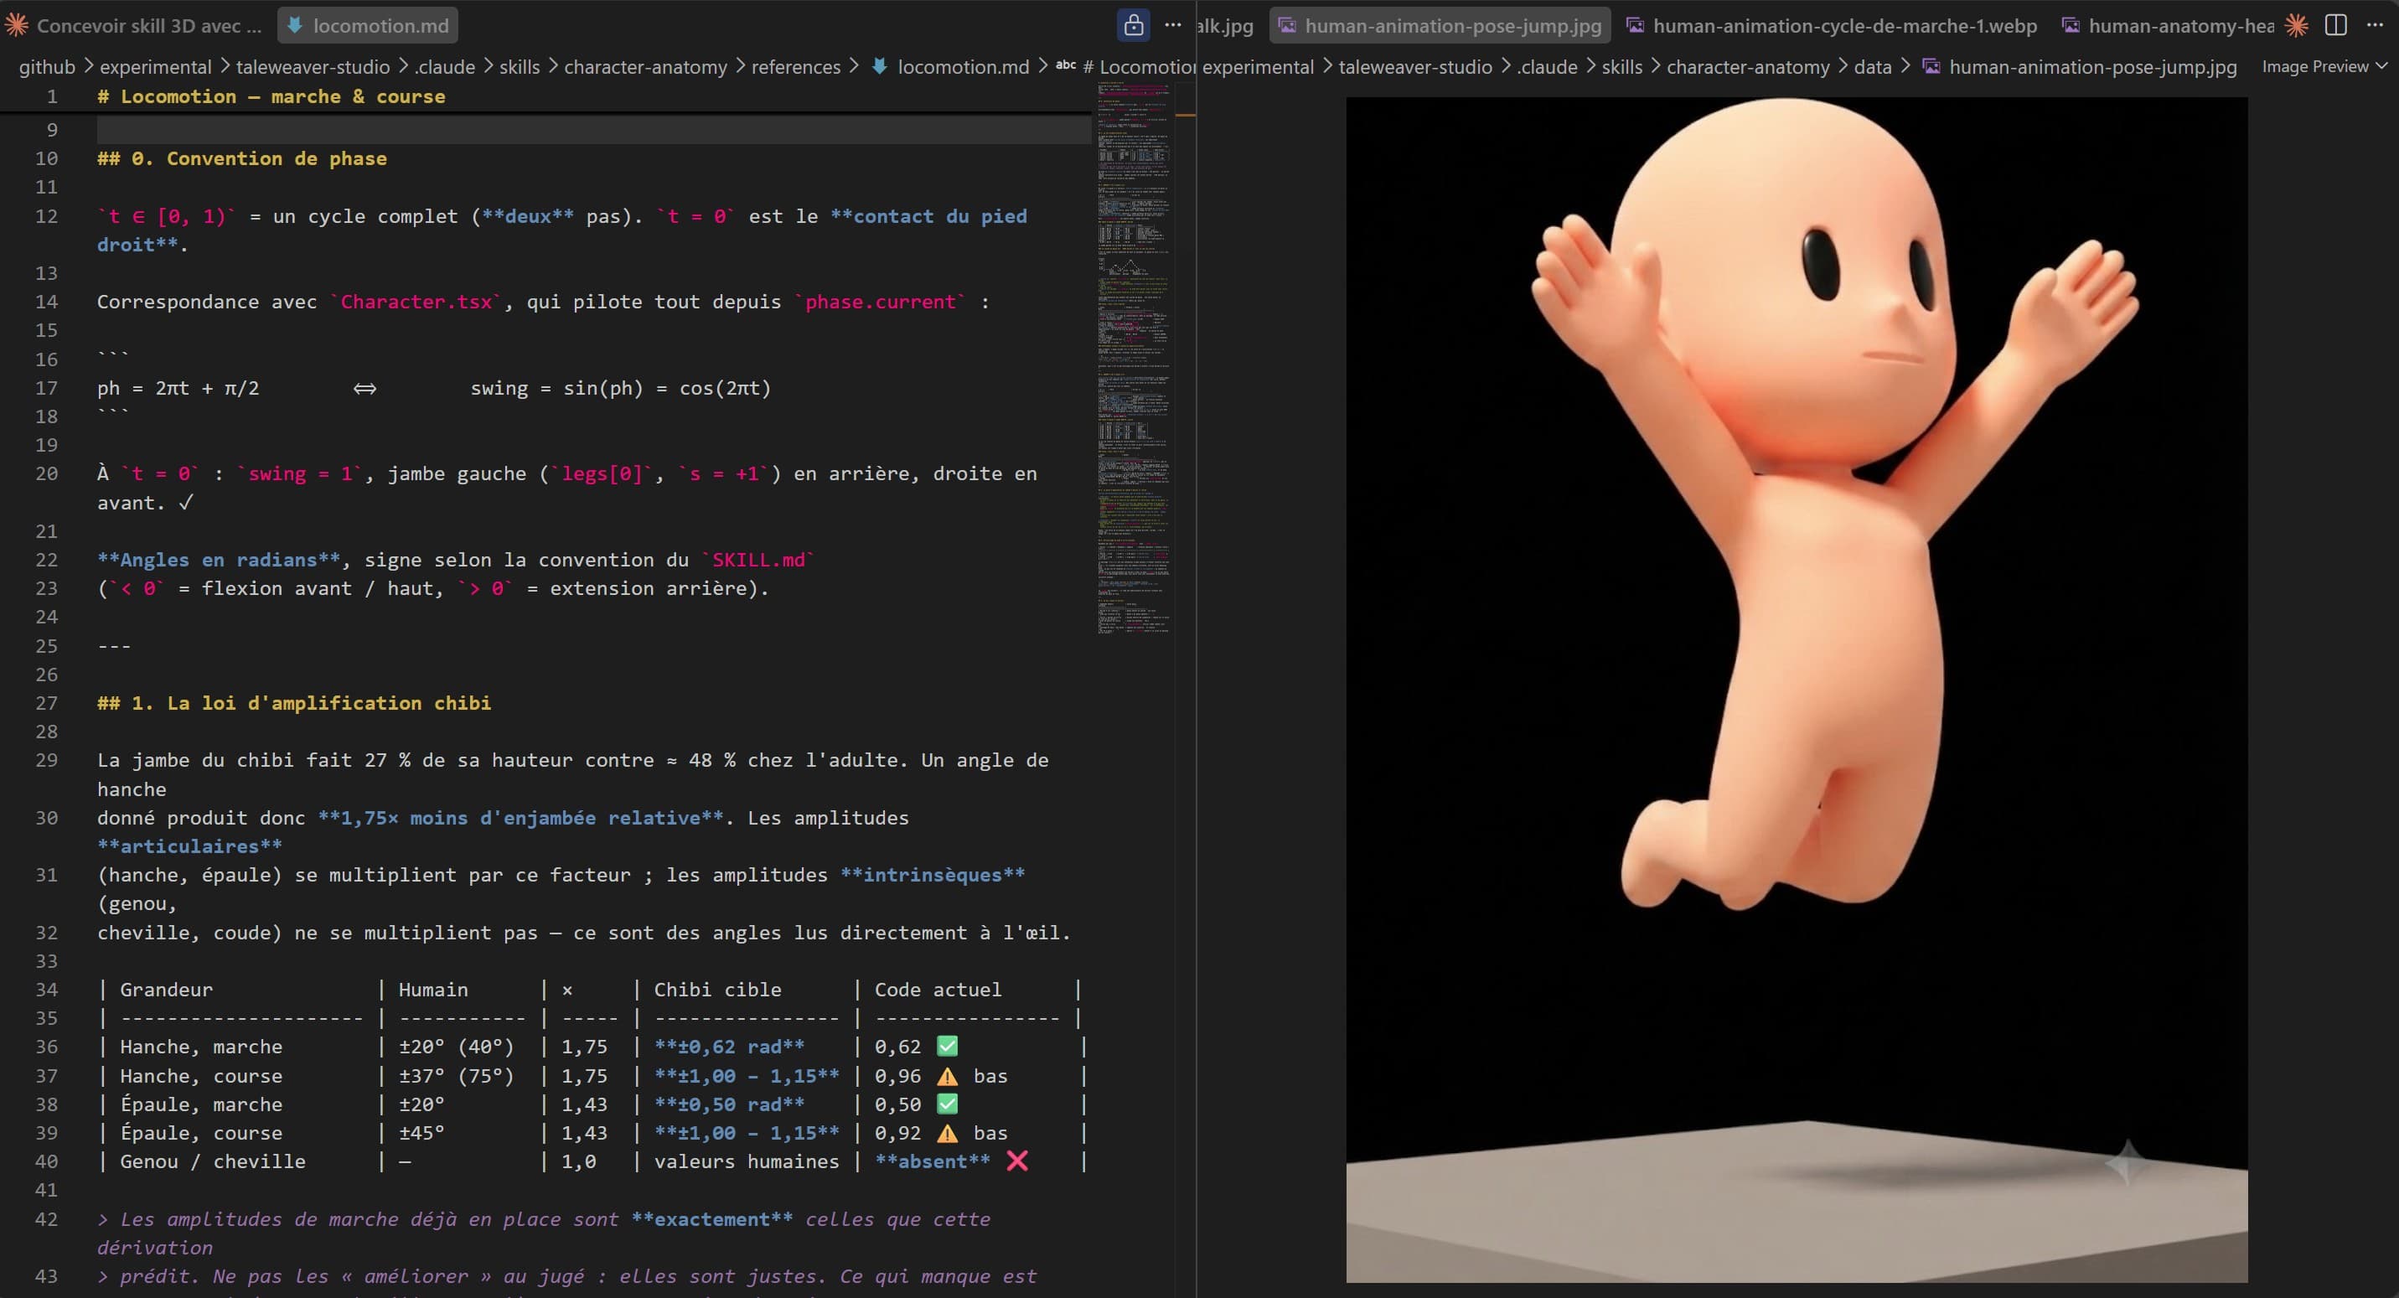Expand the skills breadcrumb in the image editor
2399x1298 pixels.
[1622, 67]
